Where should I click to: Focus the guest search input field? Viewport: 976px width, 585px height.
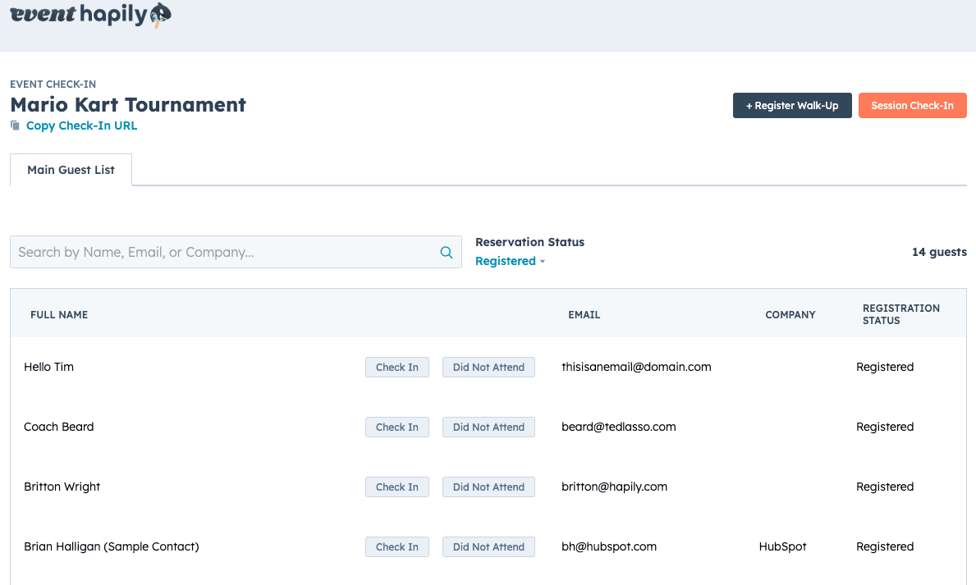point(222,253)
